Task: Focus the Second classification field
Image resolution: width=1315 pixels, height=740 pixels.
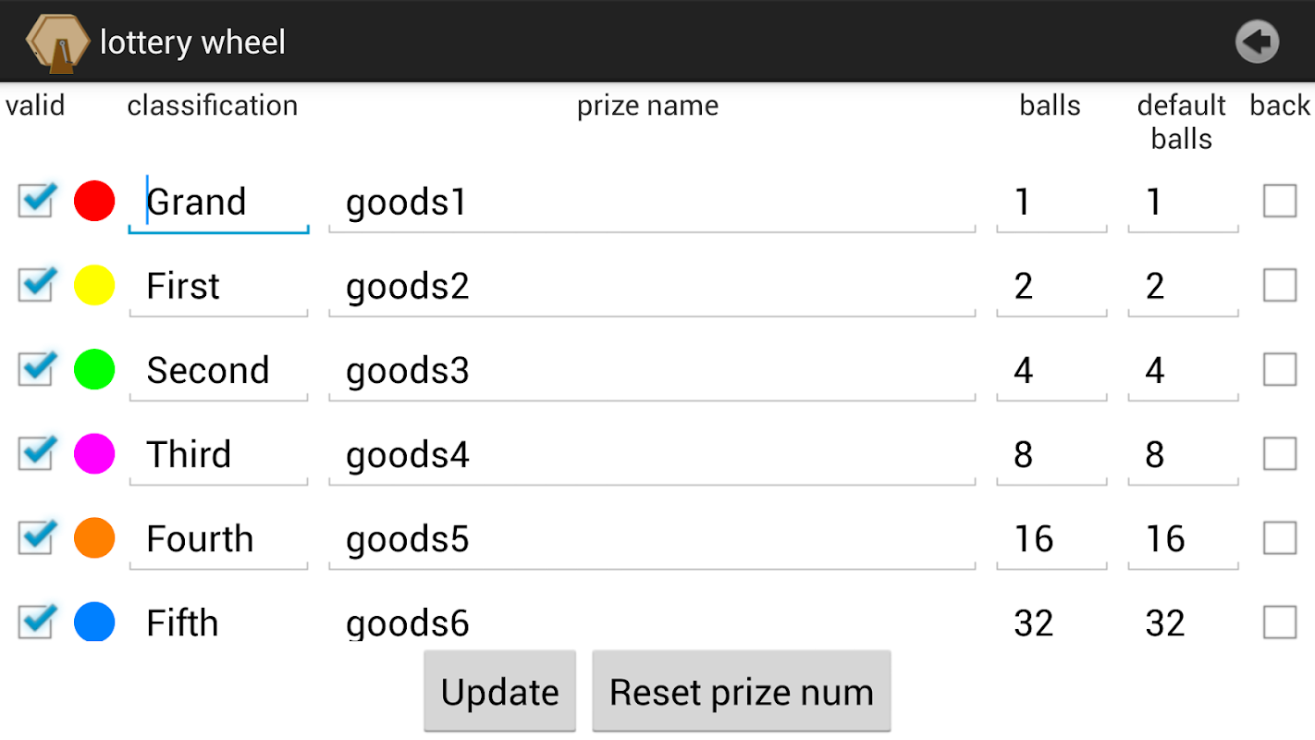Action: 218,371
